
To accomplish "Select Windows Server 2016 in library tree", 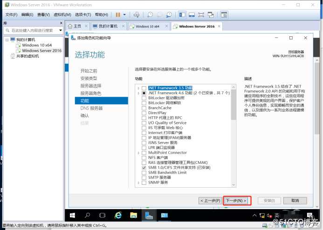I will tap(42, 51).
